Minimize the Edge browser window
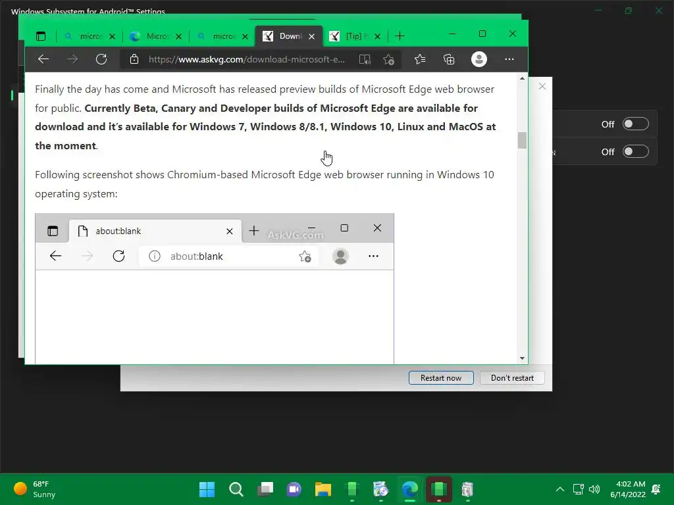Viewport: 674px width, 505px height. (x=452, y=34)
